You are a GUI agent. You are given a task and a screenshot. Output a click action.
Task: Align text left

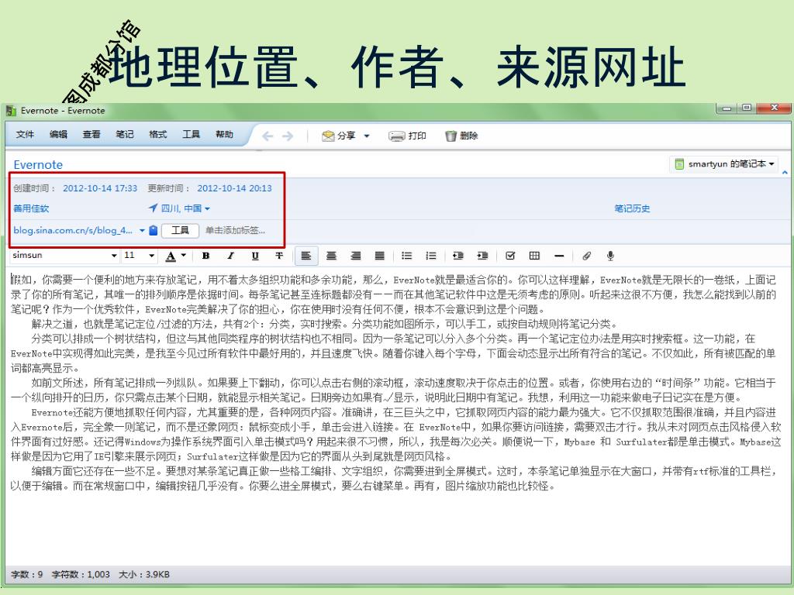pos(306,256)
